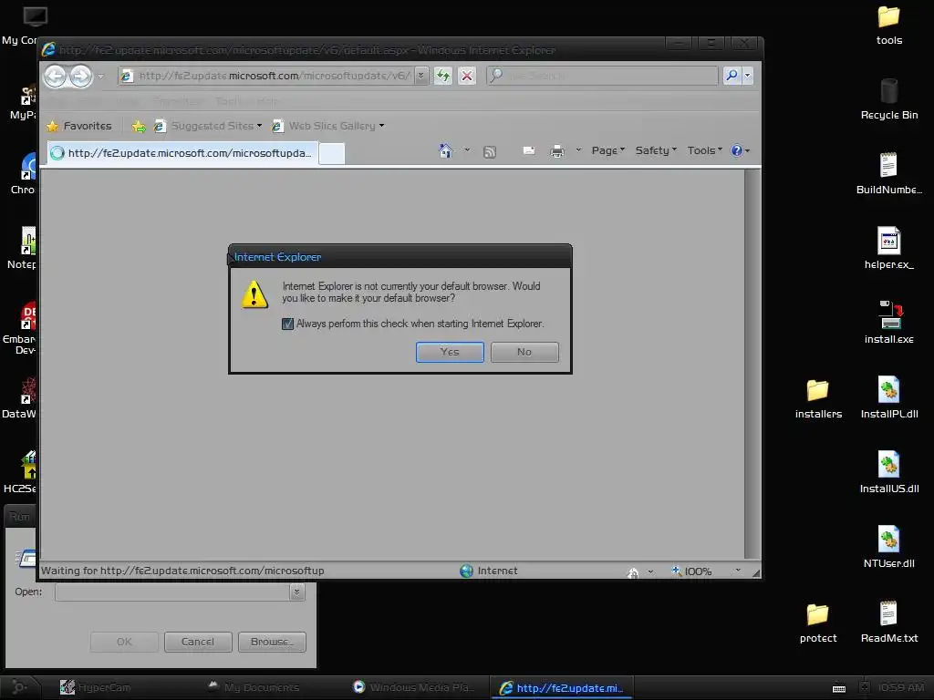Screen dimensions: 934x700
Task: Click the Live Search input box
Action: pyautogui.click(x=603, y=76)
